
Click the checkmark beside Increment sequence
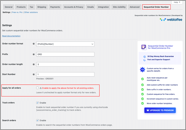pos(142,99)
